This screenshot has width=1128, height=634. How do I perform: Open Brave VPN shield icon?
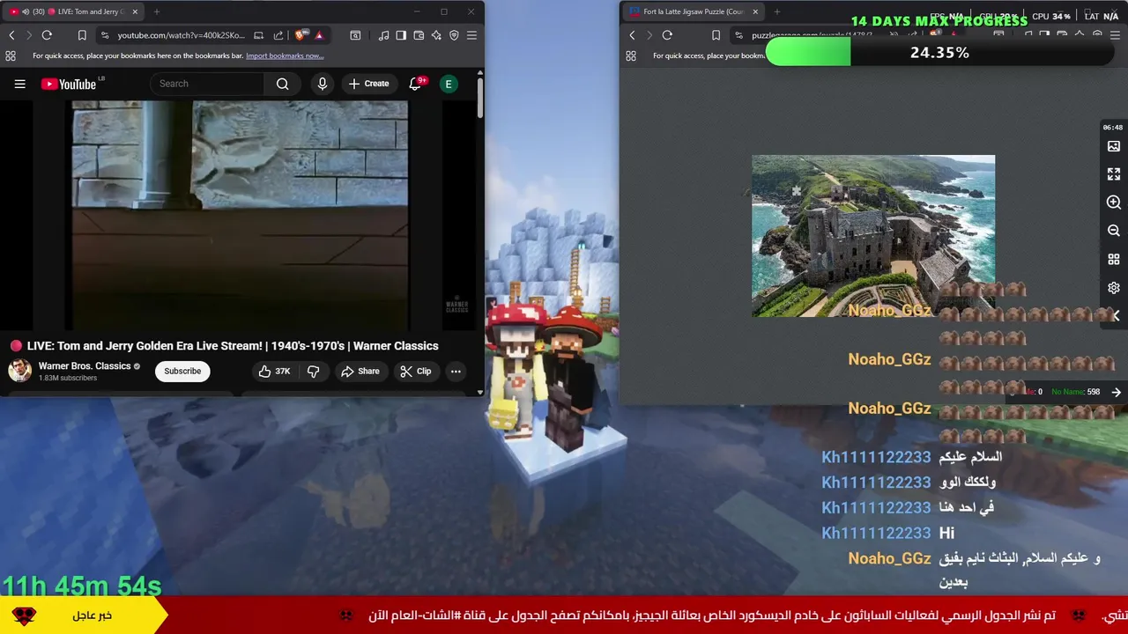tap(454, 35)
